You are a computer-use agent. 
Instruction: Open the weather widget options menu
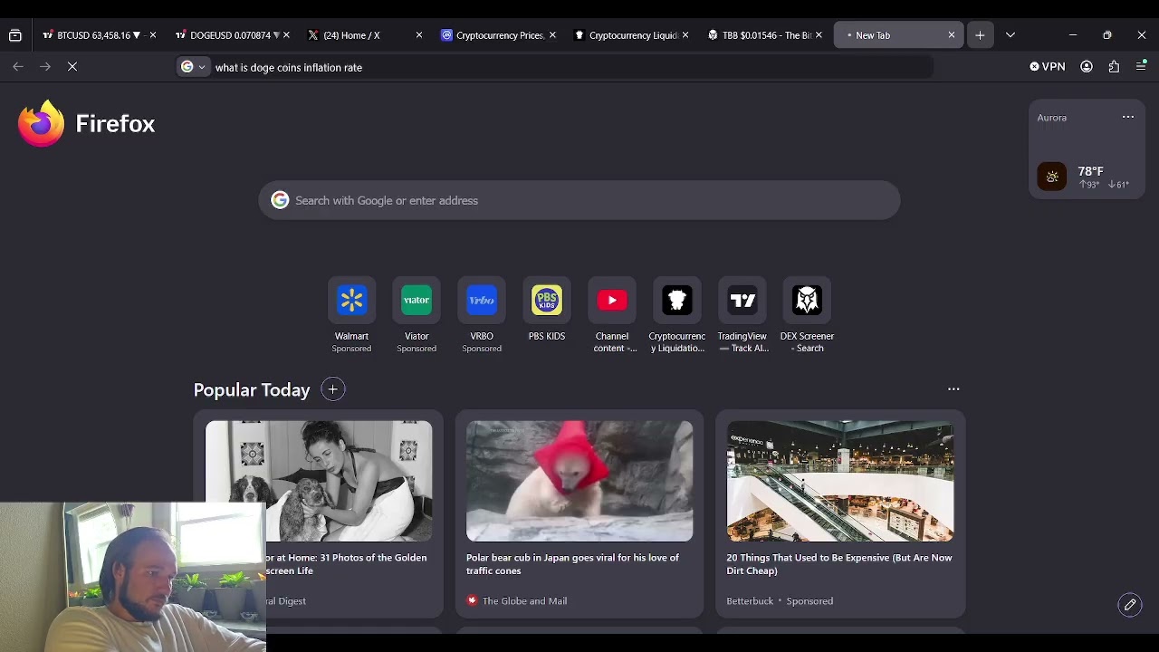[x=1128, y=117]
